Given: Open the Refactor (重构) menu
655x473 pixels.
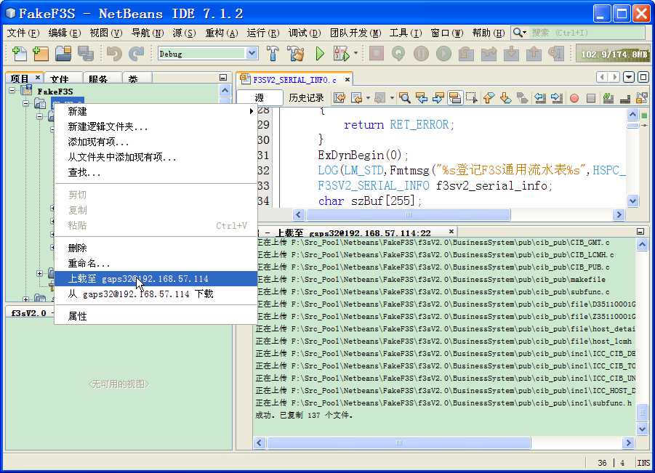Looking at the screenshot, I should tap(222, 33).
